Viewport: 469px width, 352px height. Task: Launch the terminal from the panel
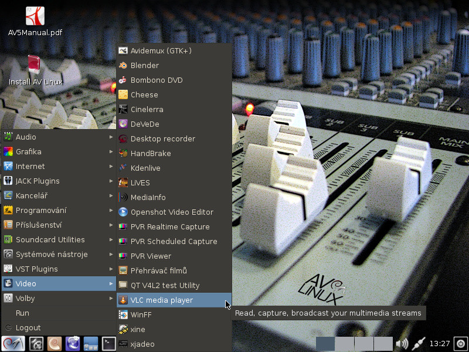(109, 344)
